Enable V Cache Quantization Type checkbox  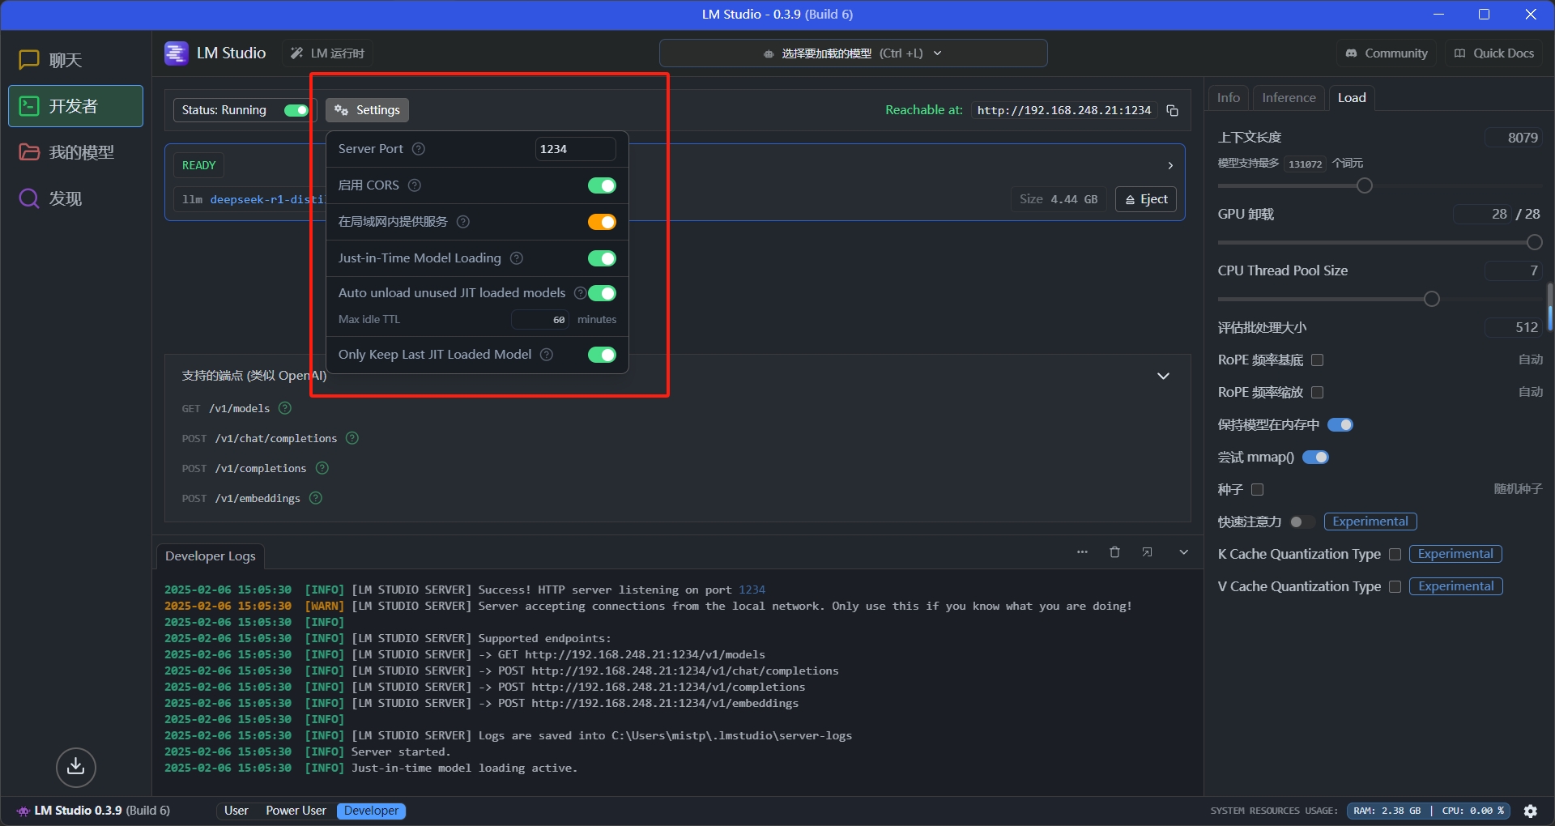click(1395, 586)
